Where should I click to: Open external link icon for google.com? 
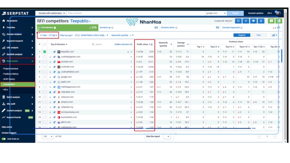point(54,77)
